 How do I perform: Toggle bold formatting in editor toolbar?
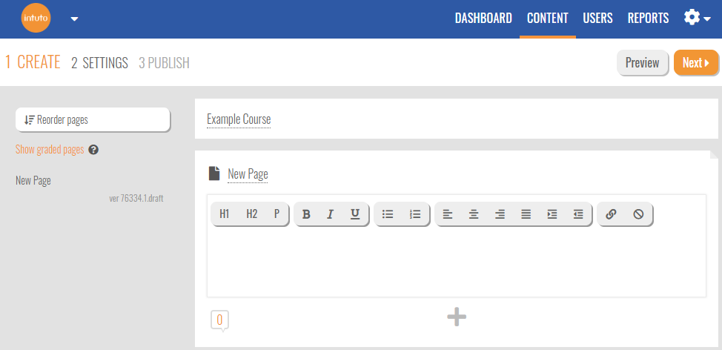click(x=306, y=214)
